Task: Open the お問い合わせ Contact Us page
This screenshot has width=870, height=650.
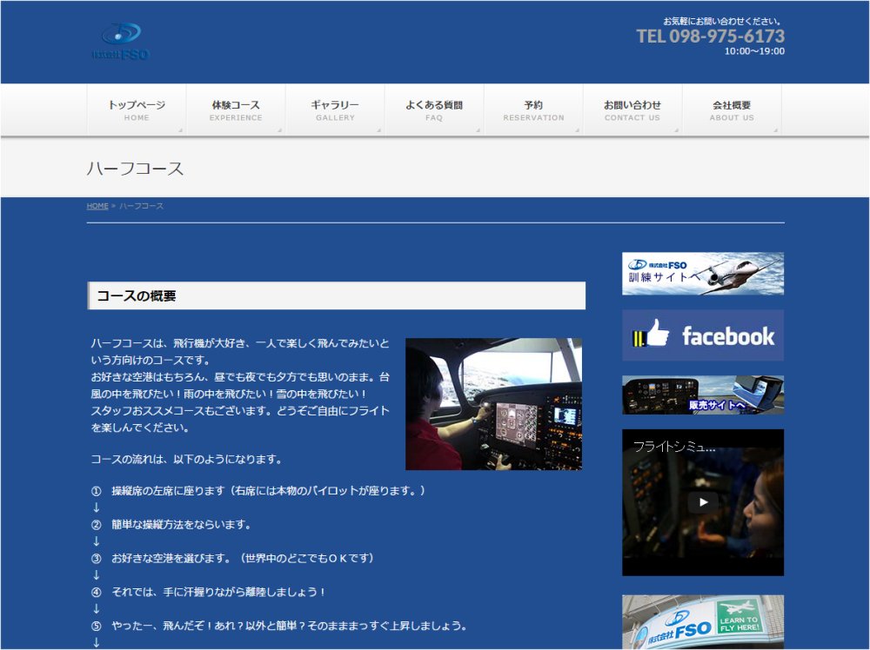Action: tap(632, 110)
